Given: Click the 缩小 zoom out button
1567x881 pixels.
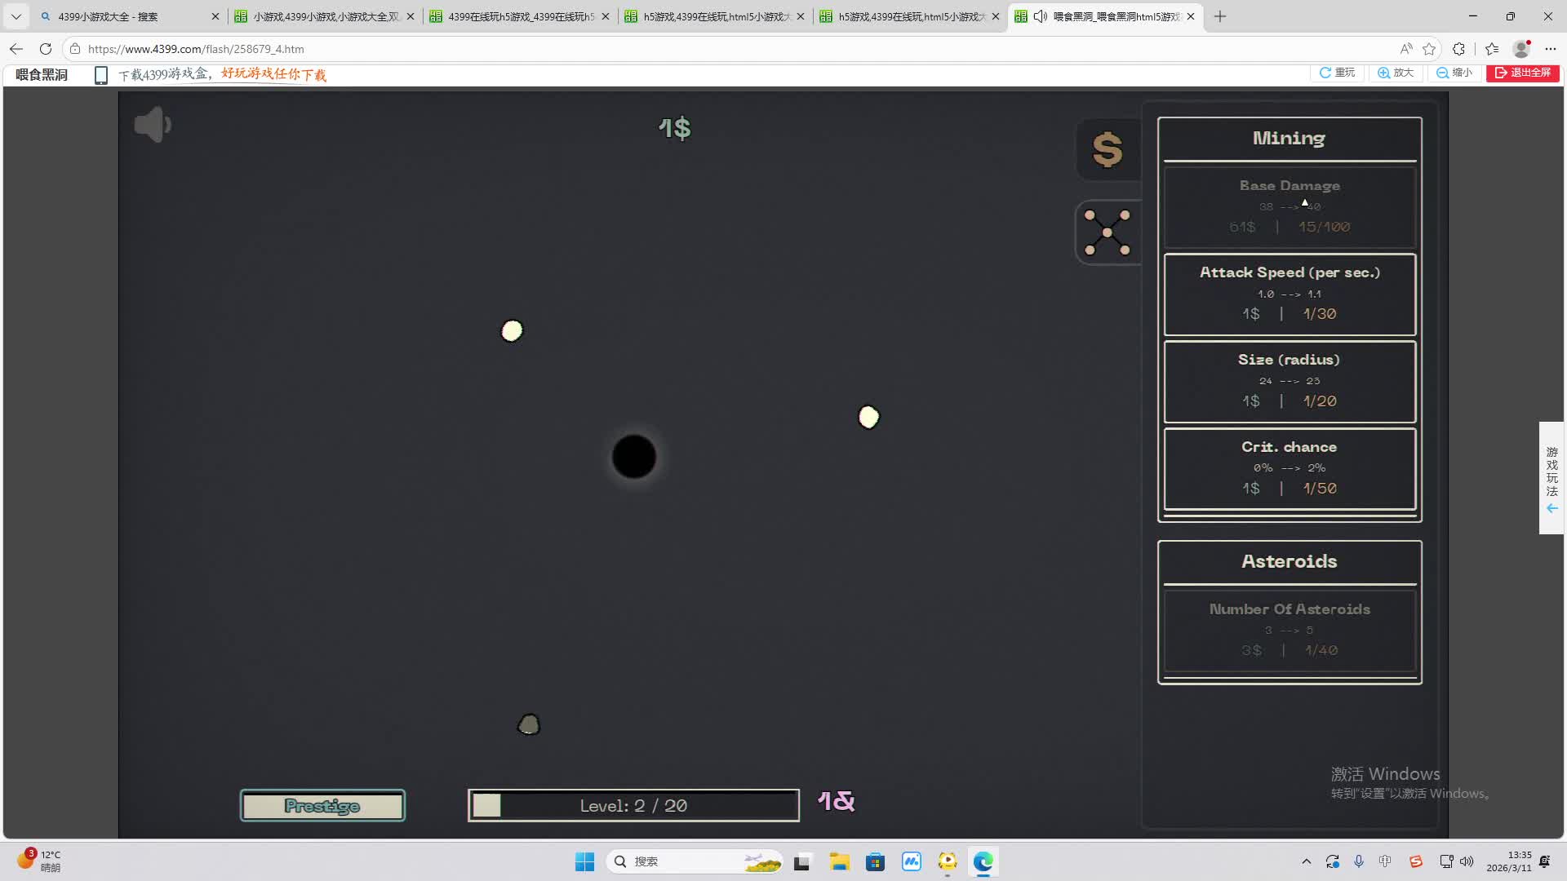Looking at the screenshot, I should click(1454, 73).
